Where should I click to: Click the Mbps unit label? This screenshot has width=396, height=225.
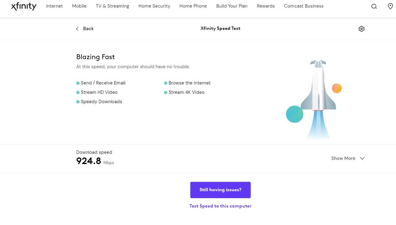pos(109,163)
